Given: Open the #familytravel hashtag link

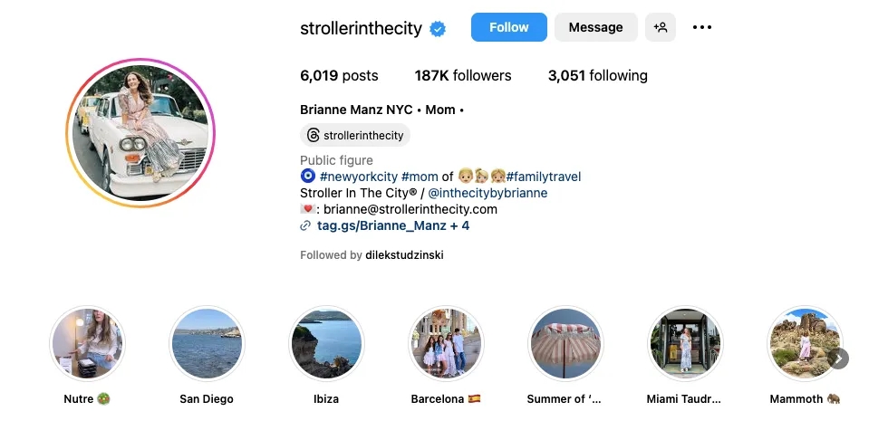Looking at the screenshot, I should tap(544, 177).
